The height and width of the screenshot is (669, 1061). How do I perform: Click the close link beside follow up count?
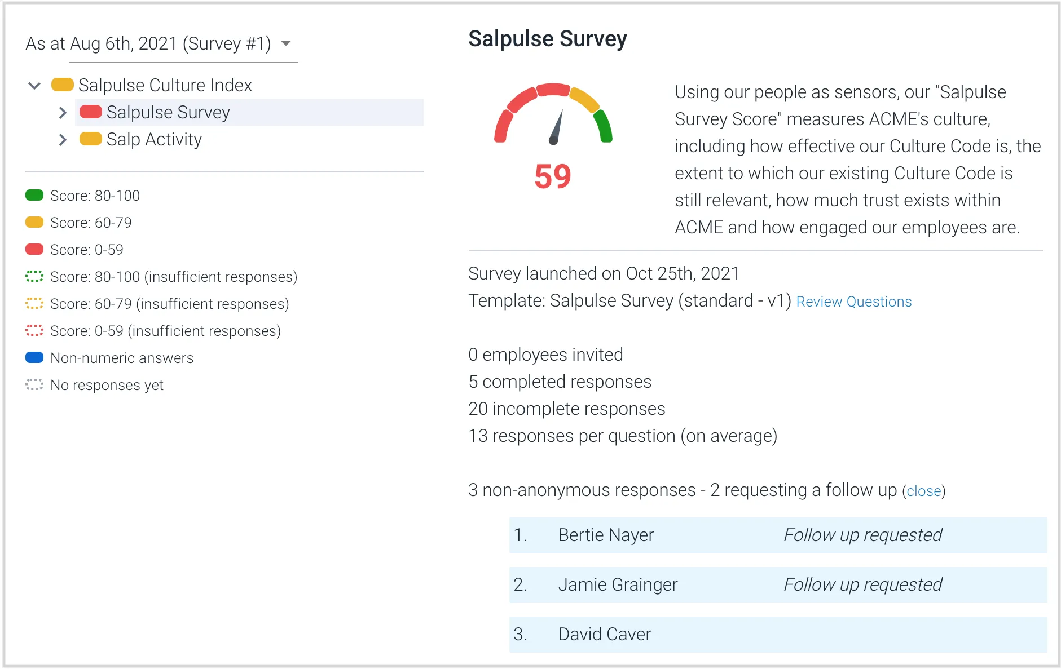pyautogui.click(x=924, y=491)
